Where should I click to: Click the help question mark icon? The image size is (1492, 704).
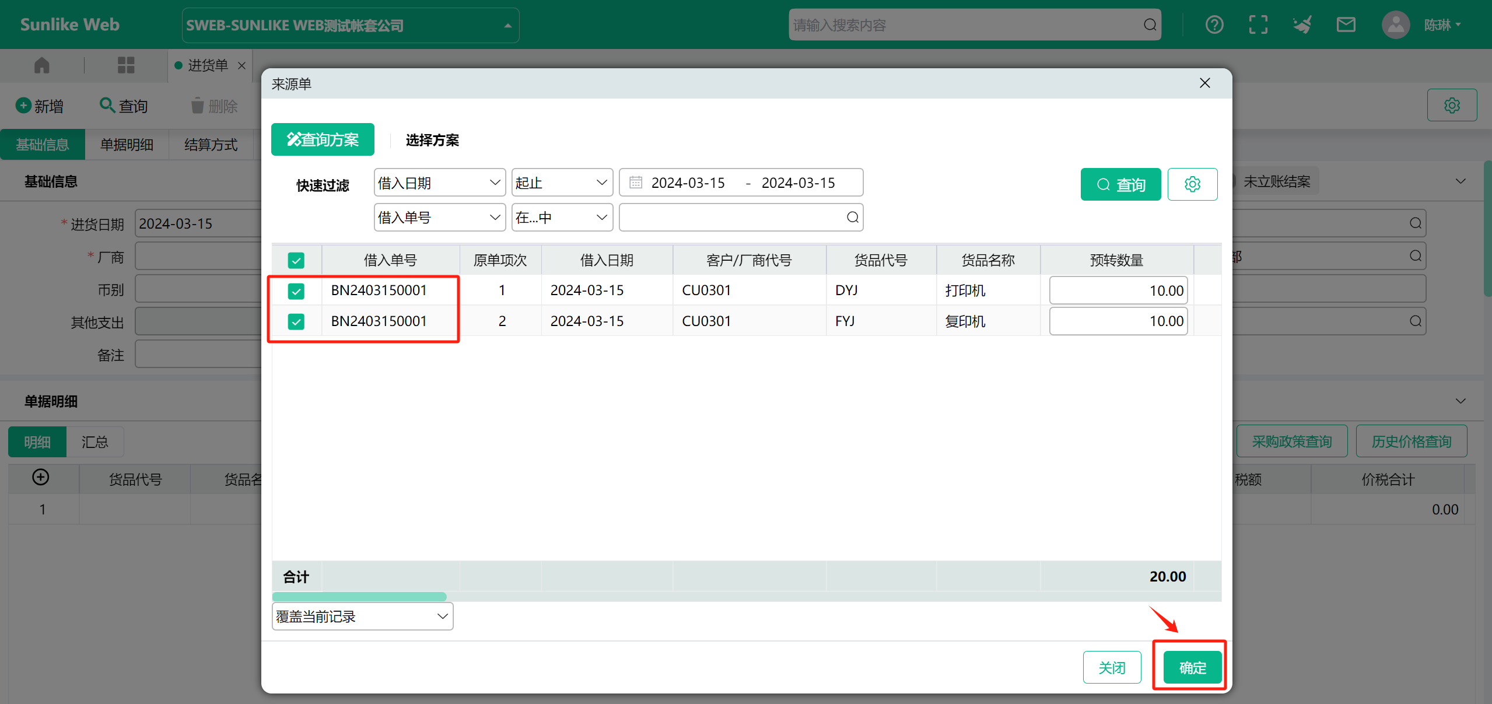[x=1214, y=25]
